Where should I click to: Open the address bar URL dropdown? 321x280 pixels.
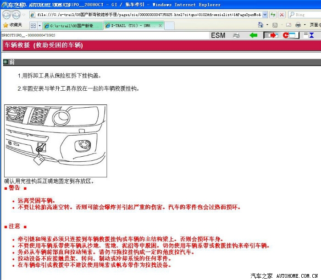click(x=265, y=15)
